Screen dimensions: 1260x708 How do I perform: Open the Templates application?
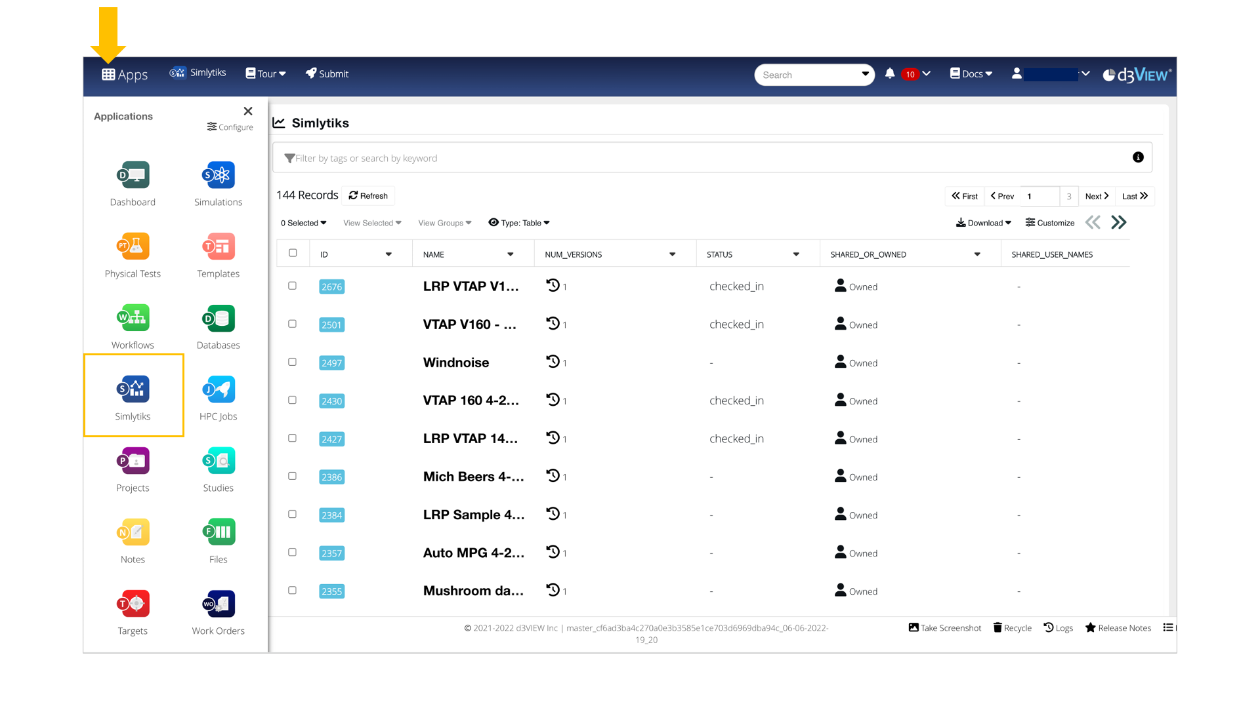pyautogui.click(x=218, y=255)
